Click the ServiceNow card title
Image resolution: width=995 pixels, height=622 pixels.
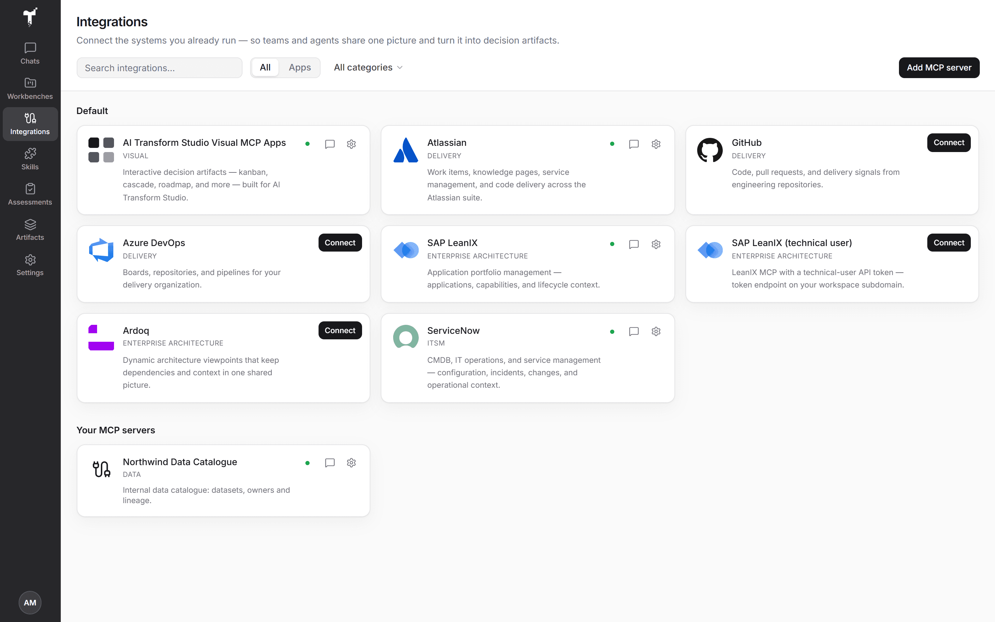454,330
